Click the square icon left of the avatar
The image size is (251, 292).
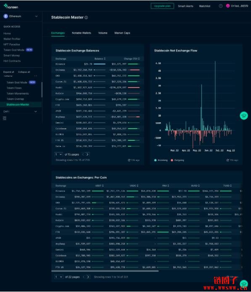pyautogui.click(x=221, y=6)
